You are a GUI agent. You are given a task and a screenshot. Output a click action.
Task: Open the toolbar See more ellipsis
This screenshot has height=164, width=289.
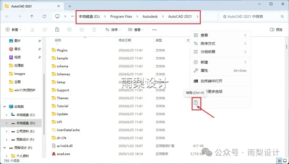point(154,30)
